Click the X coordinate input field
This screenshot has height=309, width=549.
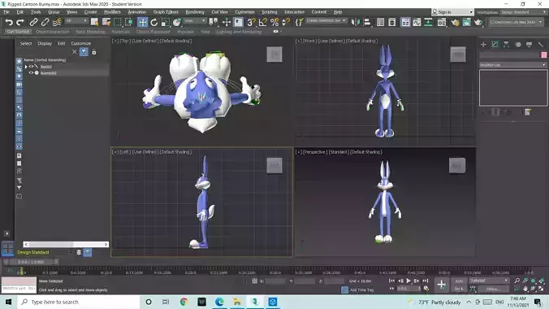pos(274,281)
